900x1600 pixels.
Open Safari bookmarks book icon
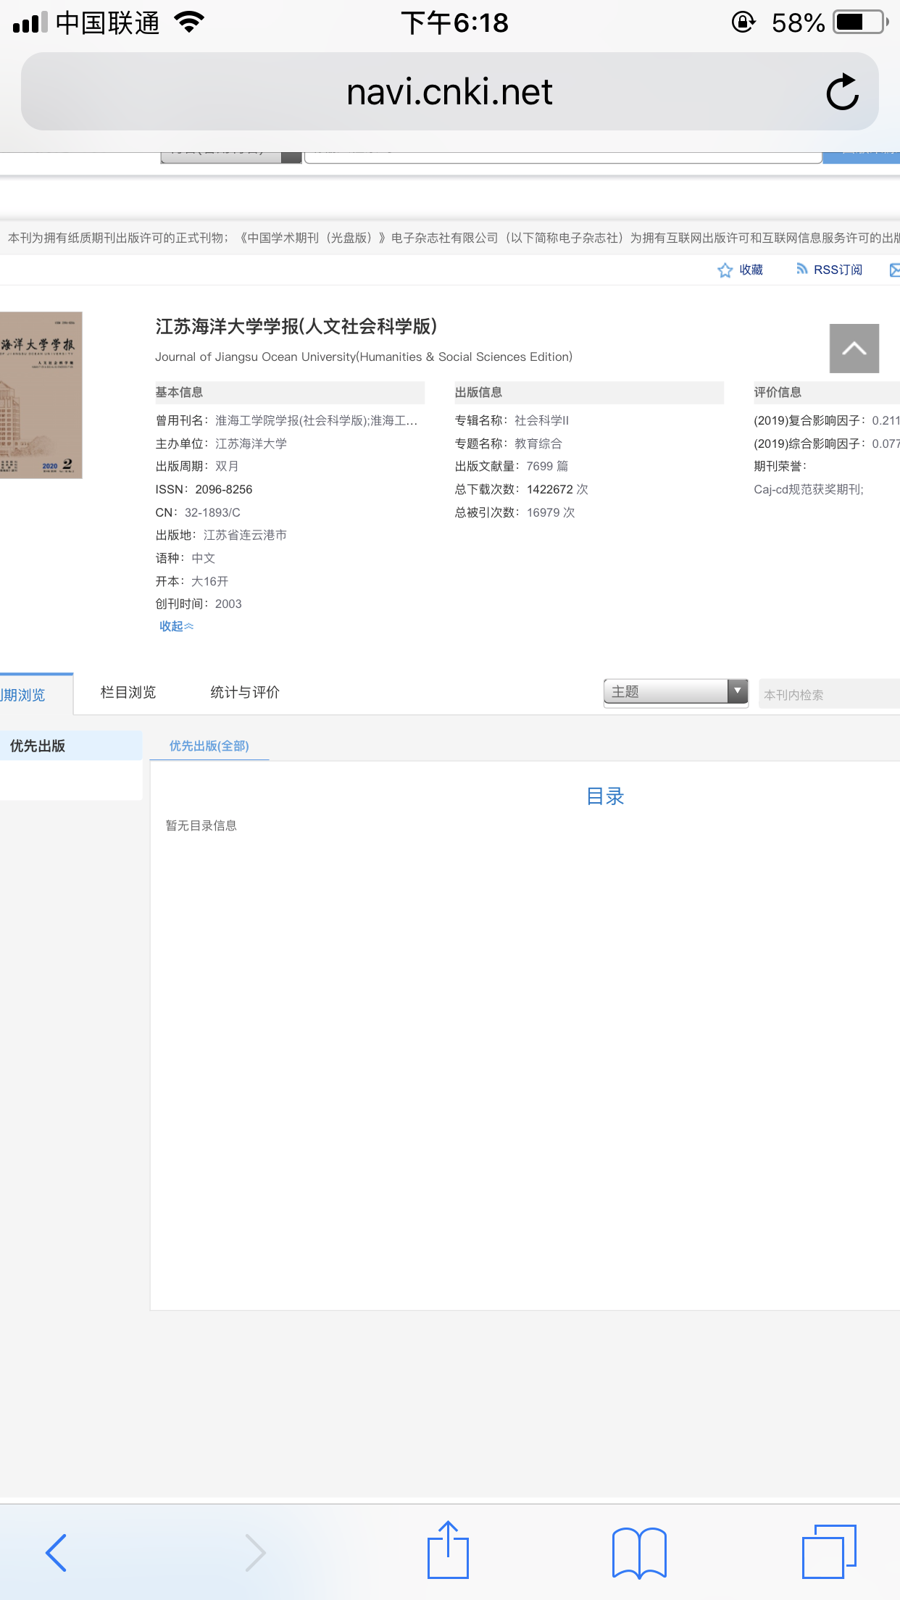(x=638, y=1552)
